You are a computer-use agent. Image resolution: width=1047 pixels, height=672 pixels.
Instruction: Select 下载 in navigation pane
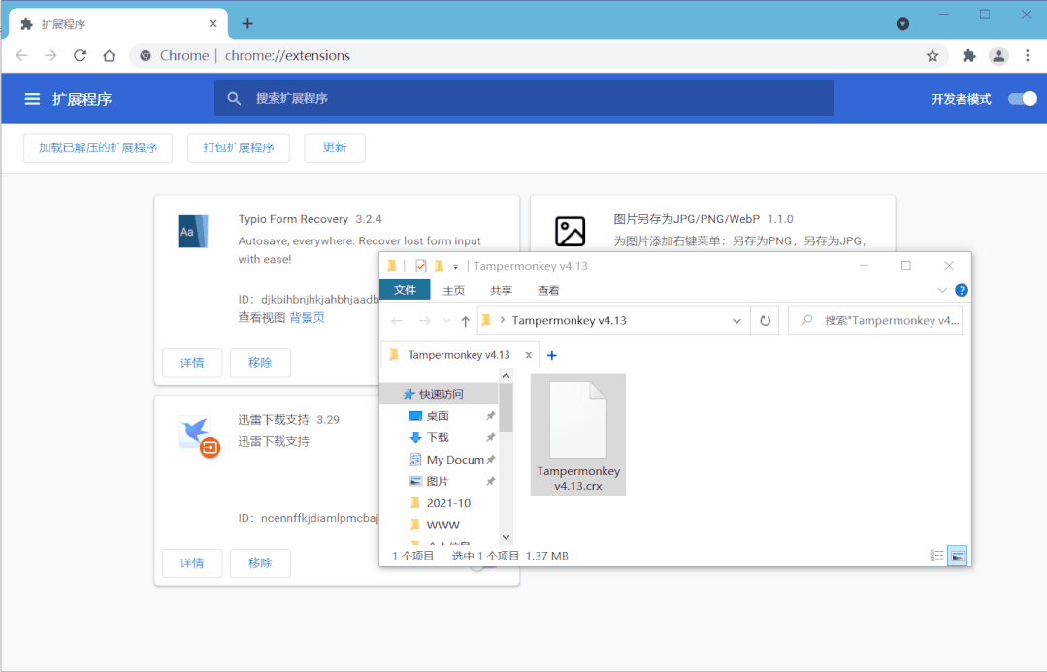click(438, 437)
